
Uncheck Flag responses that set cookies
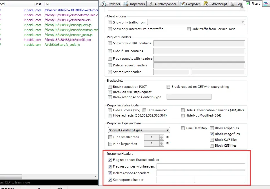[x=110, y=160]
